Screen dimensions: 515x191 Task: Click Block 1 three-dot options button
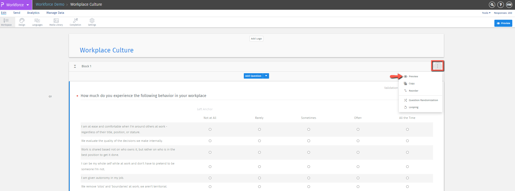coord(437,66)
